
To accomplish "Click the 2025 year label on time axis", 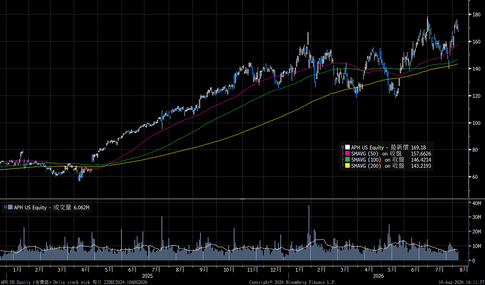I will click(148, 276).
